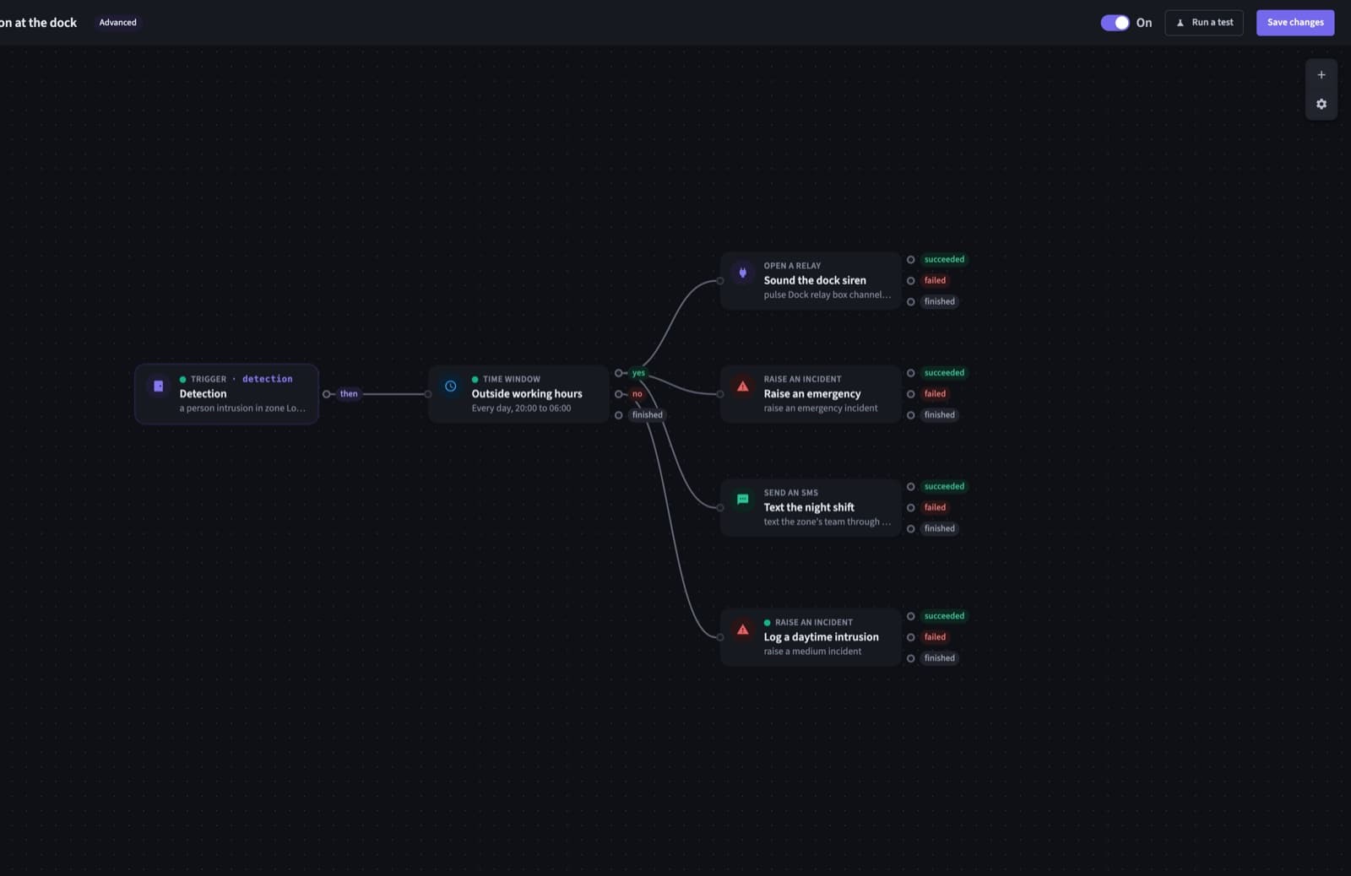Click the plus add-node icon
Screen dimensions: 1351x876
pos(1321,75)
